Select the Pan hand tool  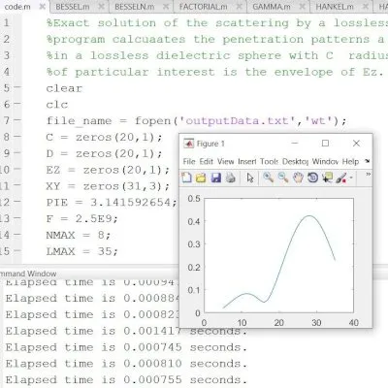298,178
